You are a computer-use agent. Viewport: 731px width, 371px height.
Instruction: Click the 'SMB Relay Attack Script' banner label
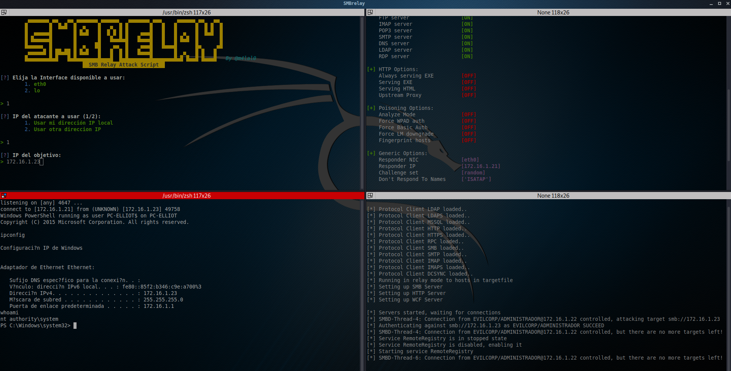coord(124,65)
